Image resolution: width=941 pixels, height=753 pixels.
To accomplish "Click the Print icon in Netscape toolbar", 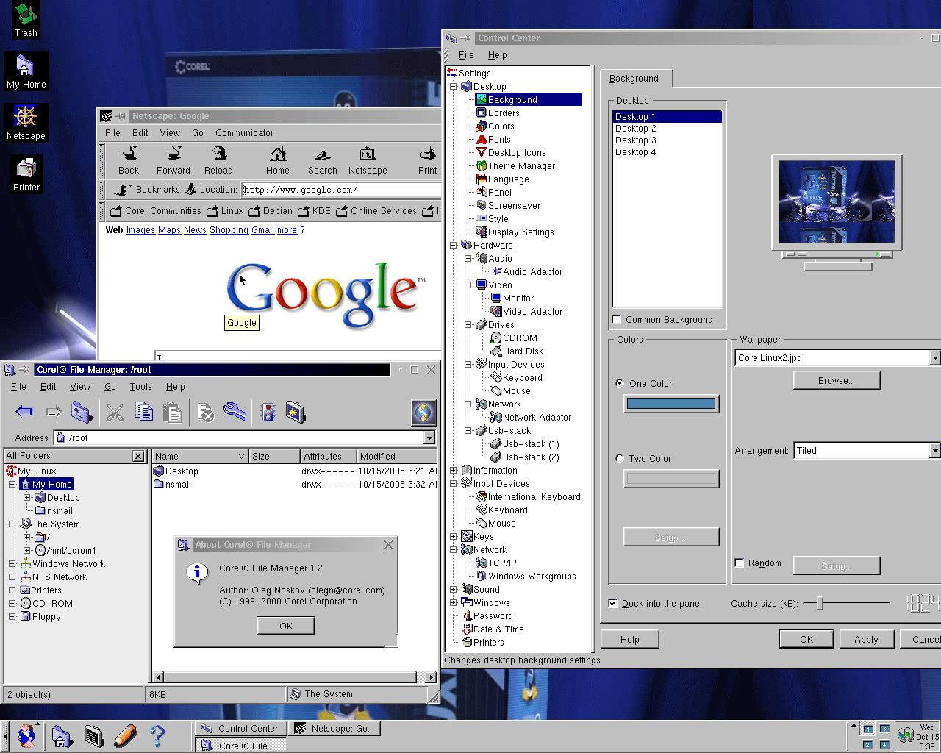I will 427,160.
